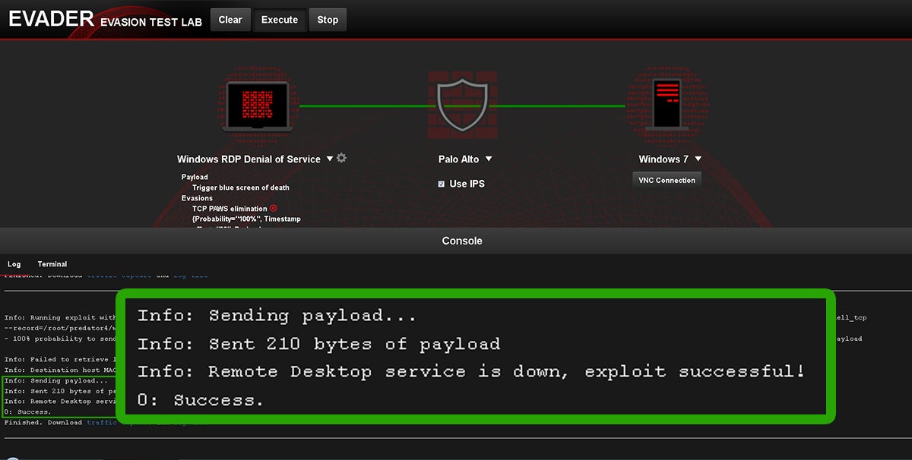
Task: Click the '{Probability="100%", Timestamp' parameter text
Action: (x=246, y=219)
